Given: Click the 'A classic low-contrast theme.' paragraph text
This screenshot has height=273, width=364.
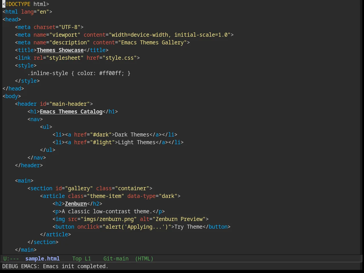Looking at the screenshot, I should click(x=107, y=211).
